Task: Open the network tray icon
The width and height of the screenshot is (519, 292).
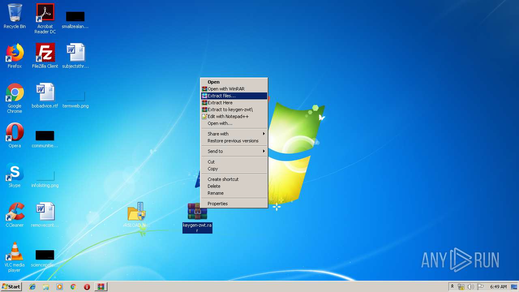Action: coord(461,287)
